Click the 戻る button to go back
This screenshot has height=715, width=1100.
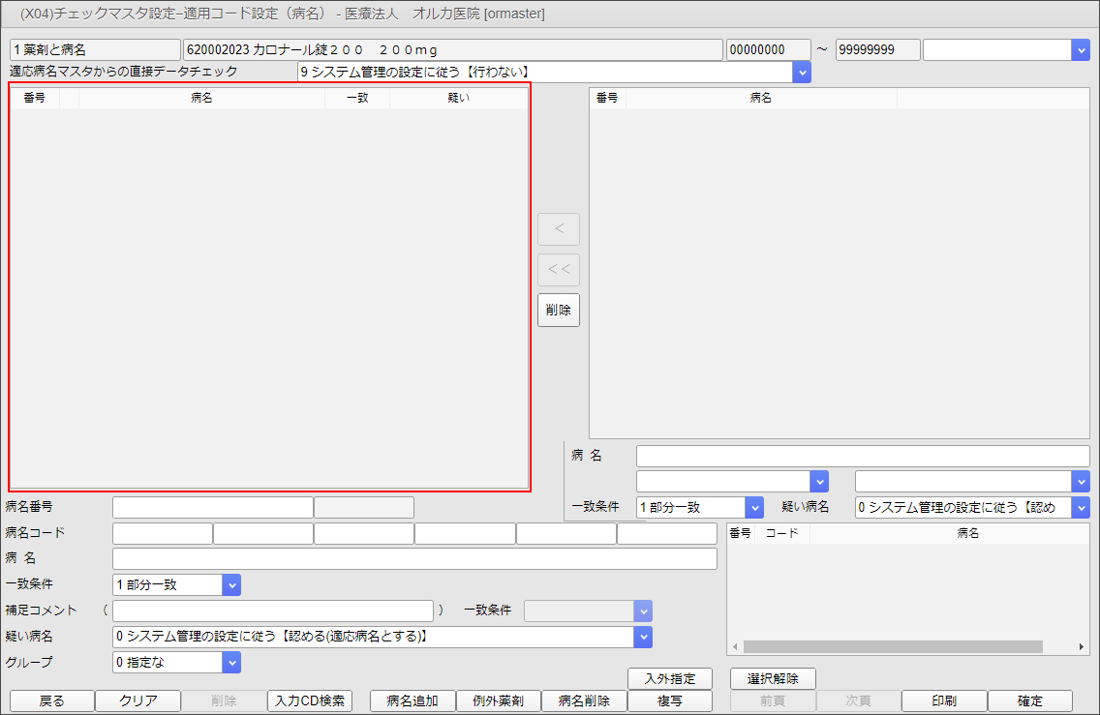[49, 700]
